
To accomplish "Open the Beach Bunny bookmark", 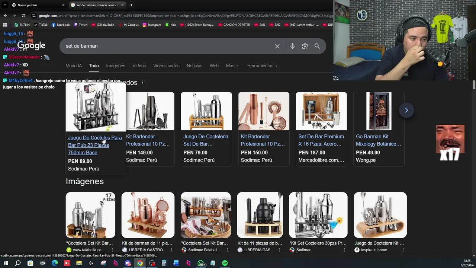I will (197, 25).
